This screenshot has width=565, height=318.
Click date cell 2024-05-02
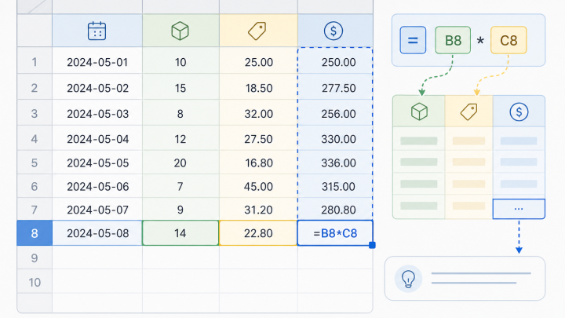(97, 88)
